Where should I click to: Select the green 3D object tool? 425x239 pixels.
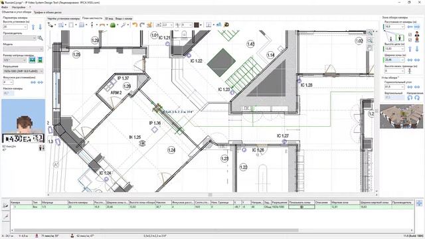click(112, 25)
